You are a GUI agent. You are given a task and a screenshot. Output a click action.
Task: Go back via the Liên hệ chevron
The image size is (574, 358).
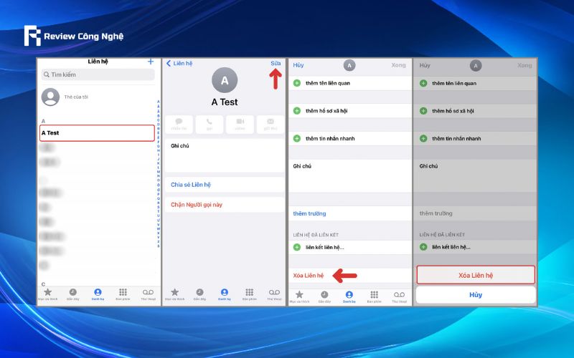(179, 63)
